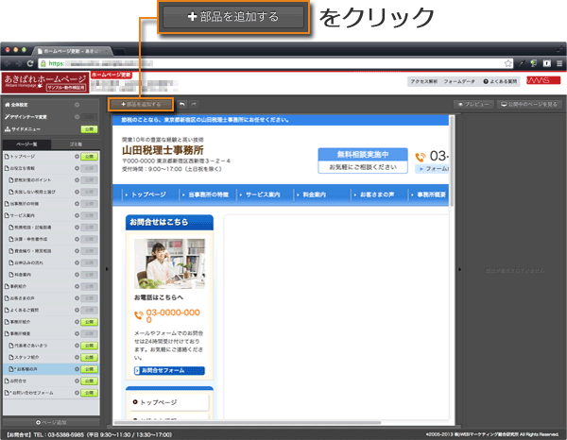Open gear icon for 節税対策のポイント

[x=77, y=180]
